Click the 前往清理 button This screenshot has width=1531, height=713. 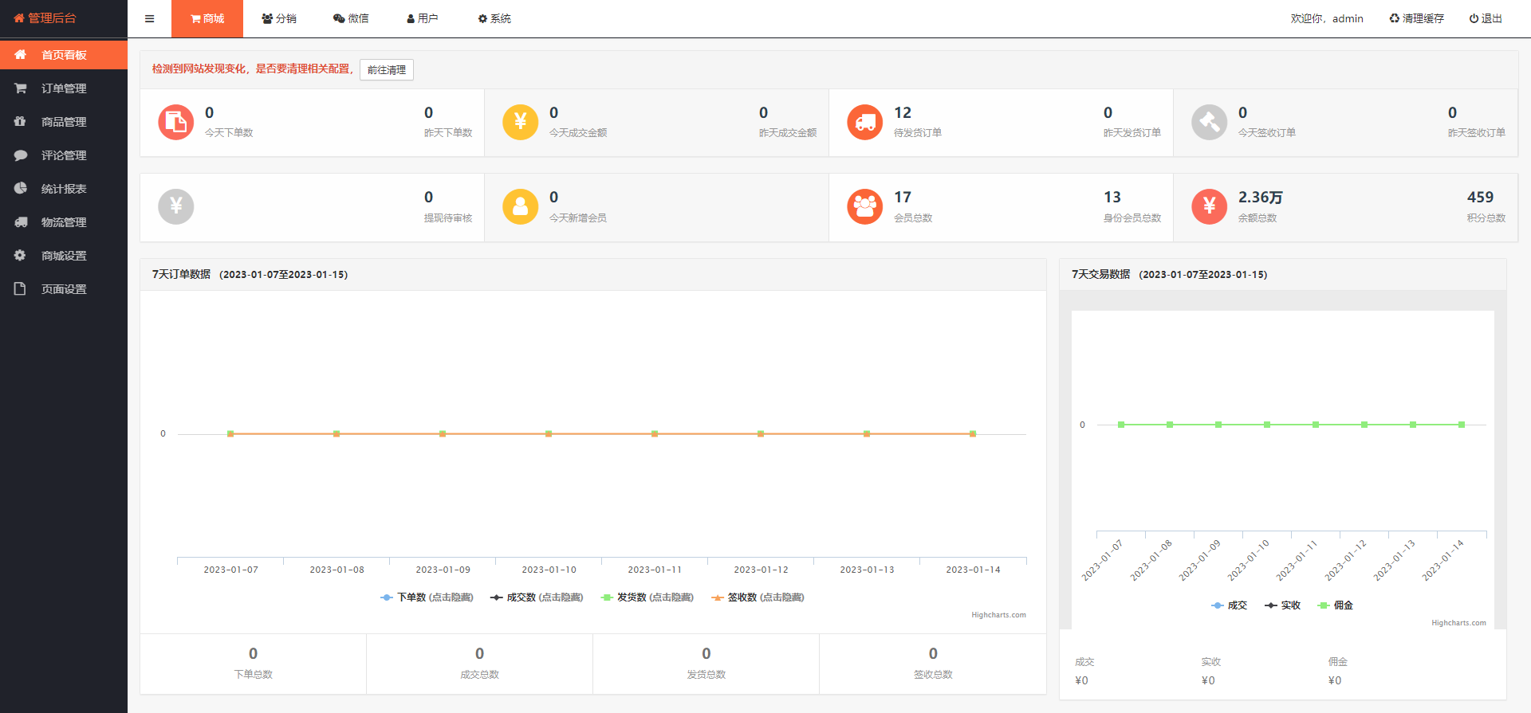coord(386,70)
